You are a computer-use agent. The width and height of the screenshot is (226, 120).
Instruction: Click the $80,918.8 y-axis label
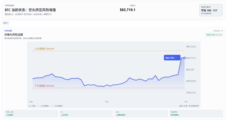(191, 81)
